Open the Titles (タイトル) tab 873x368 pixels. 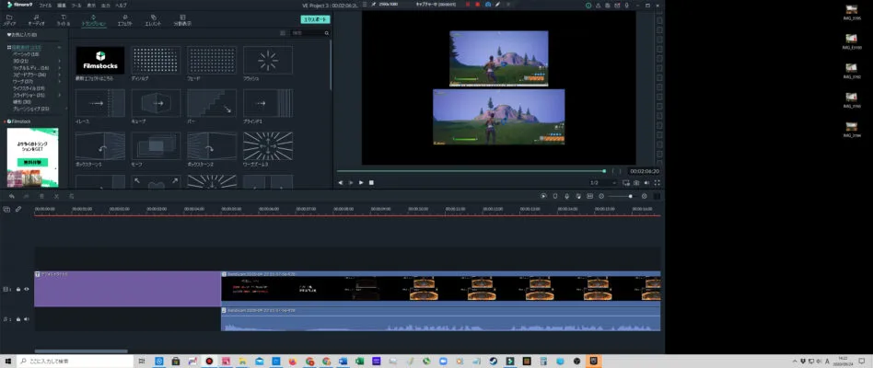click(x=64, y=20)
